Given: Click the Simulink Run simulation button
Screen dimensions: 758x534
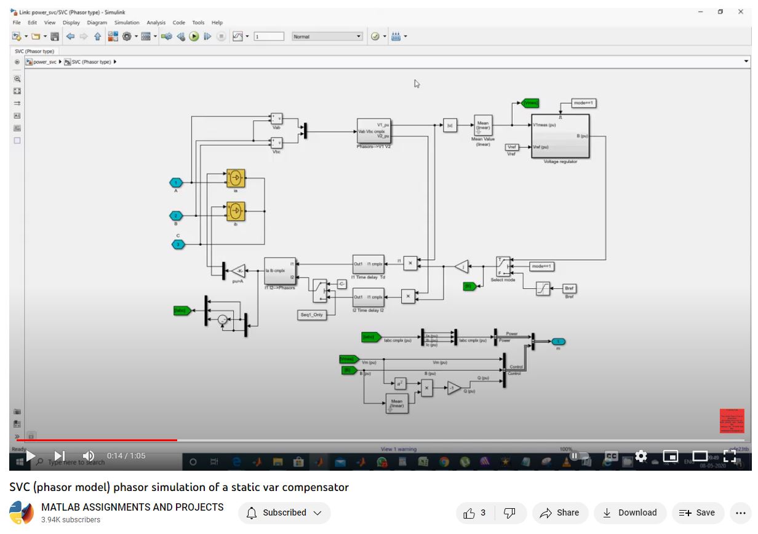Looking at the screenshot, I should click(194, 37).
